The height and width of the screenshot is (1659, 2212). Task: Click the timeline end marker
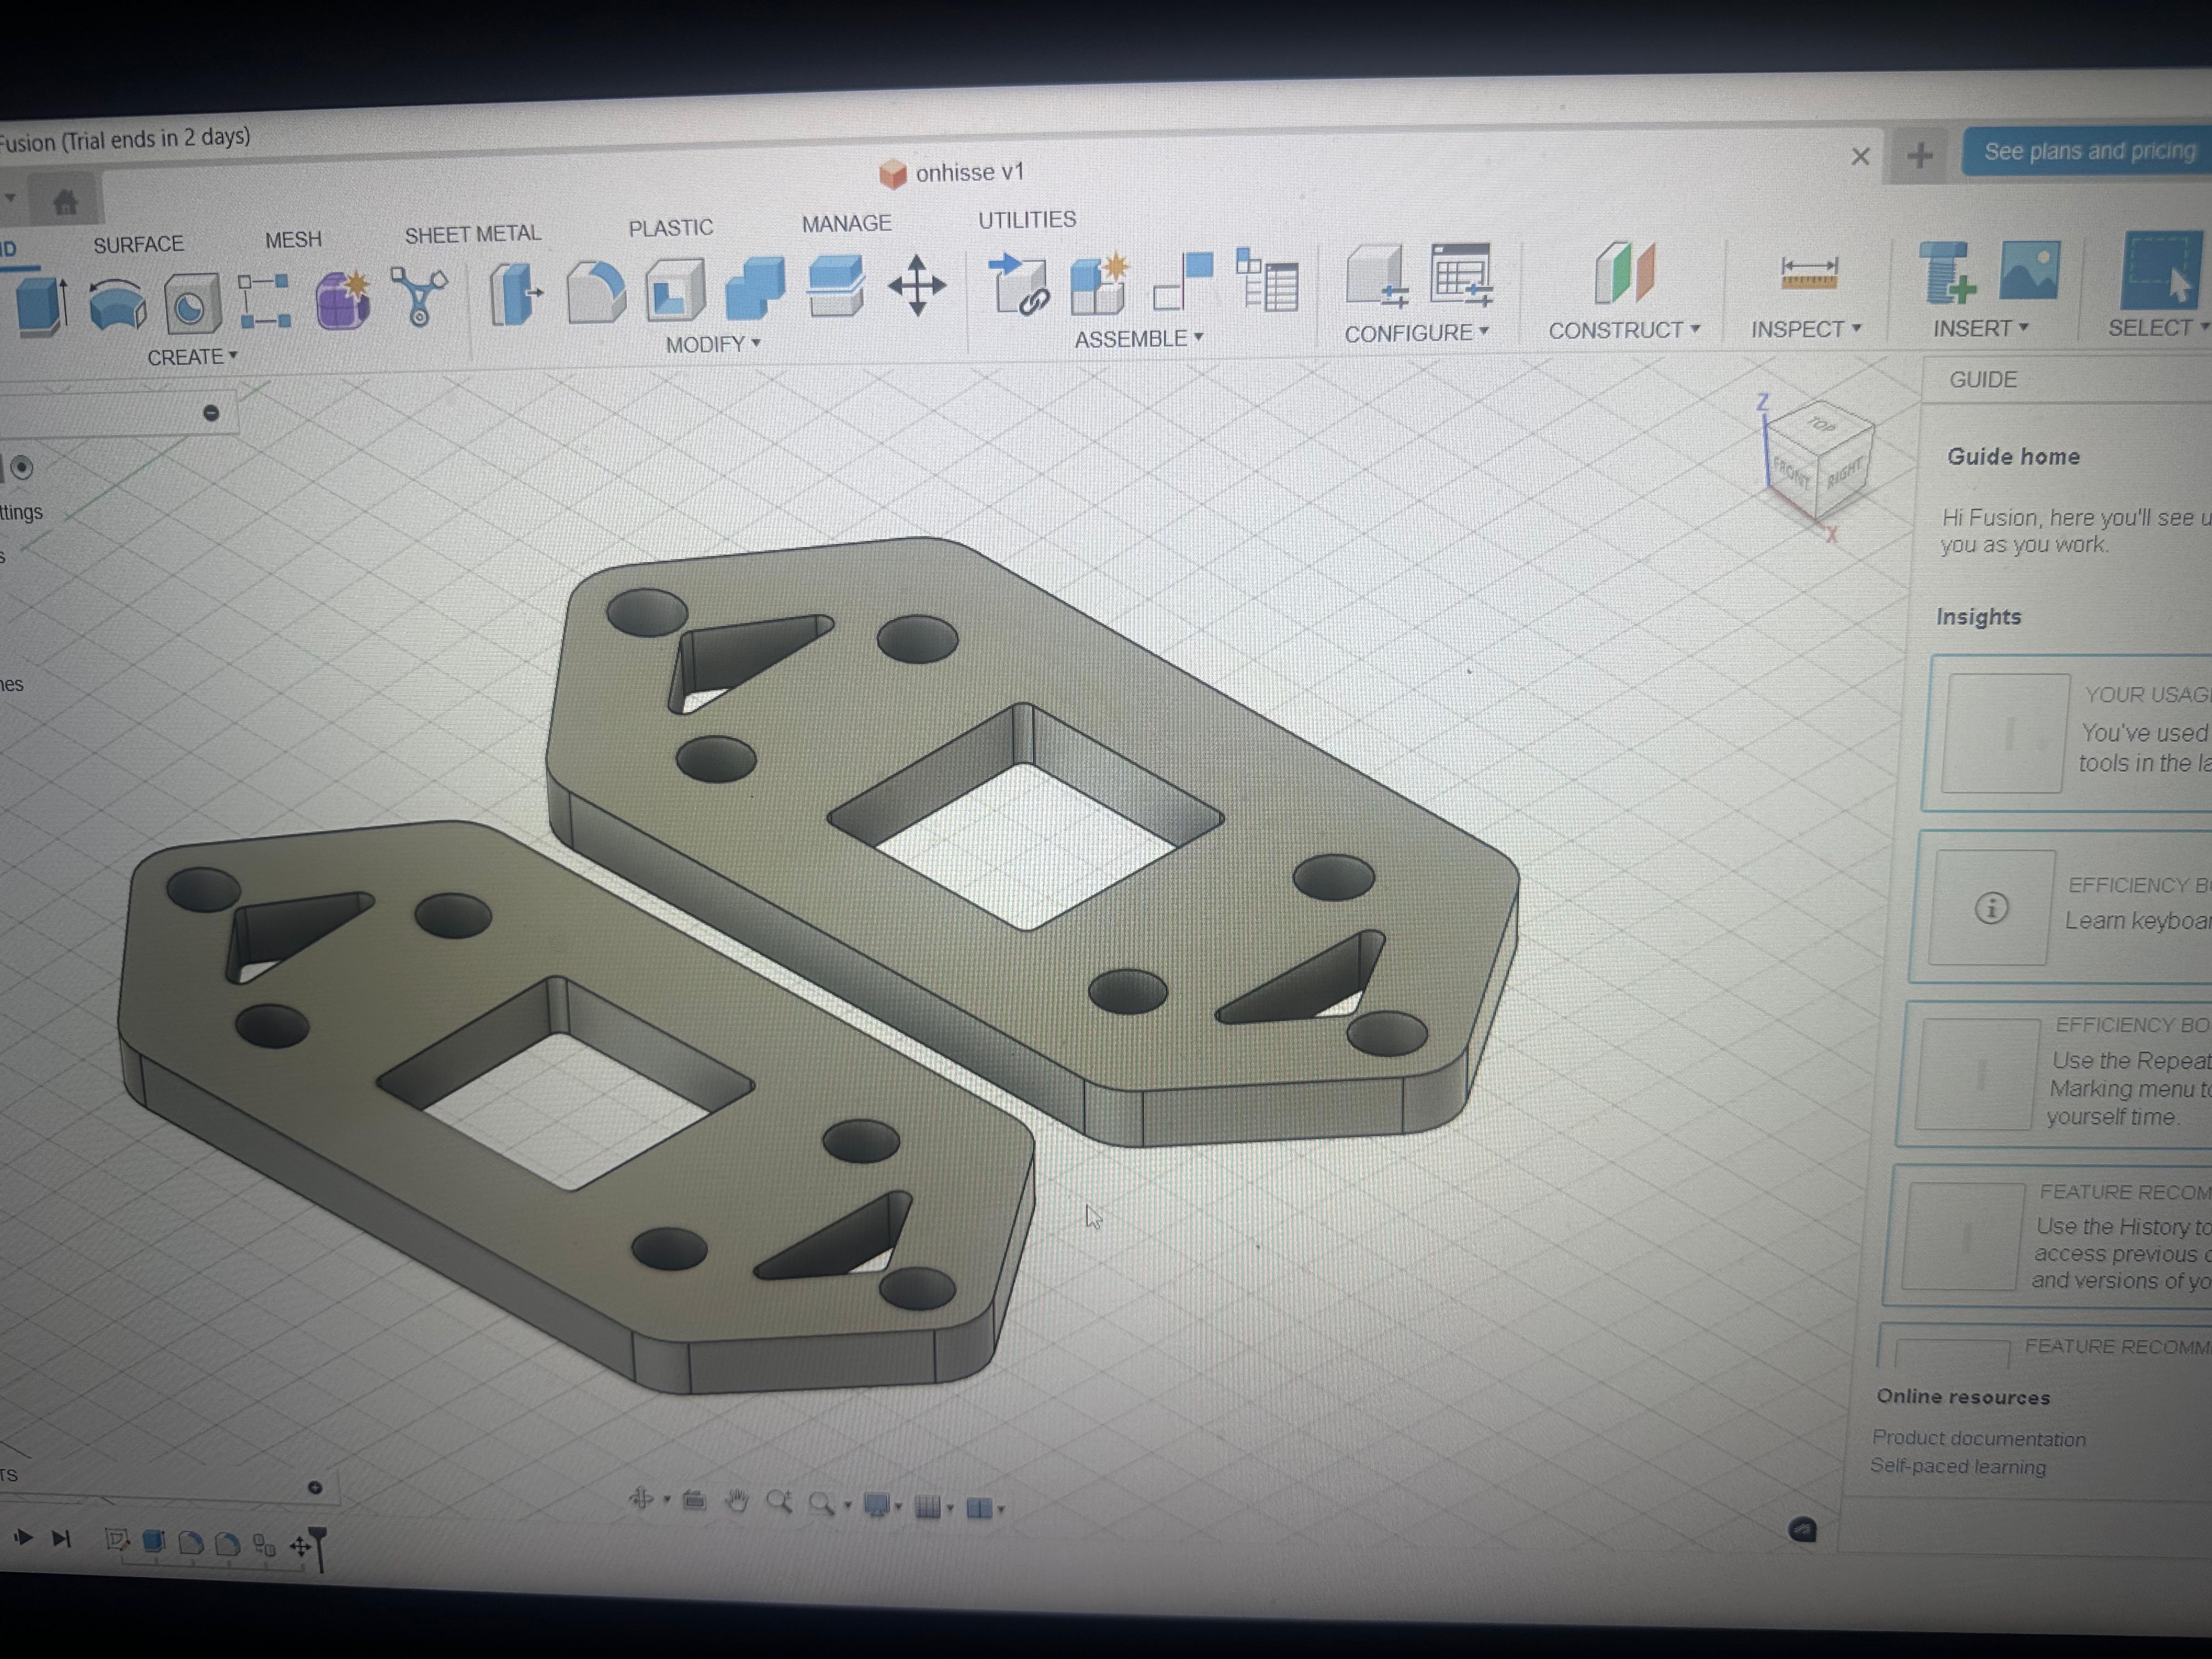point(318,1549)
